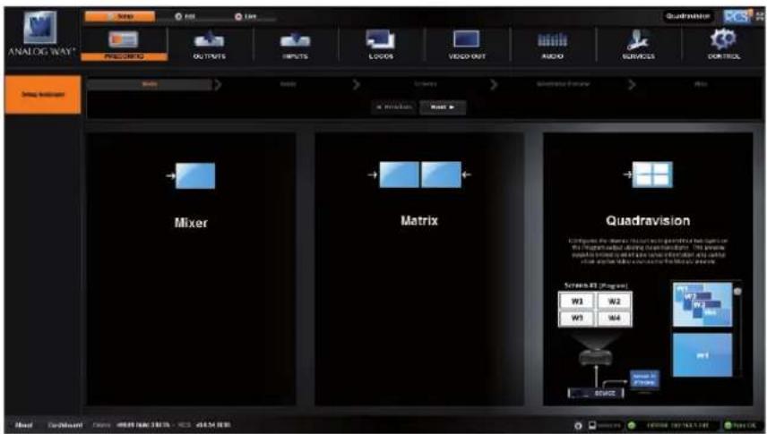Switch to Live mode tab
Screen dimensions: 767x434
point(246,17)
